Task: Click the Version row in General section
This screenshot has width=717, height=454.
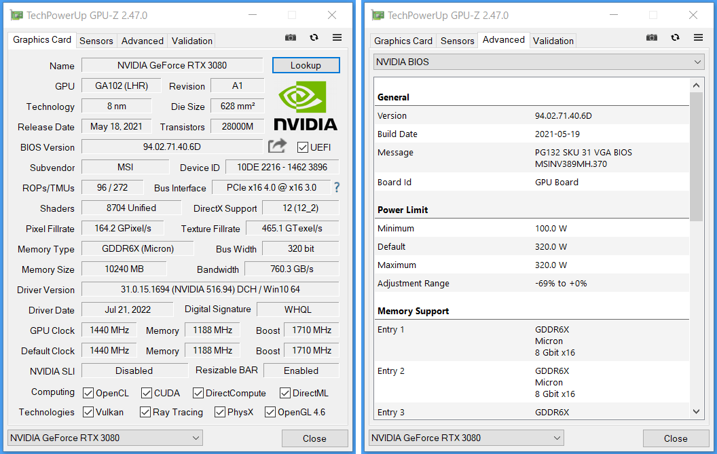Action: click(x=532, y=115)
